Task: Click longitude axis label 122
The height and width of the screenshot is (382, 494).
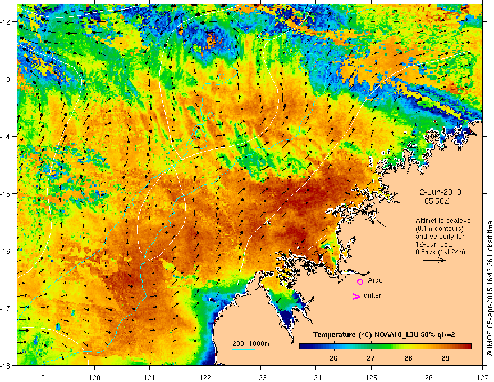Action: coord(205,378)
